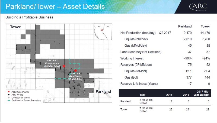Select the Reserves (2P MMboe) label
The image size is (217, 123).
[136, 65]
